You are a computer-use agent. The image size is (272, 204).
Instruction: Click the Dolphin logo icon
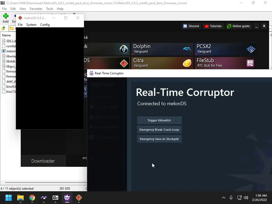pos(187,49)
